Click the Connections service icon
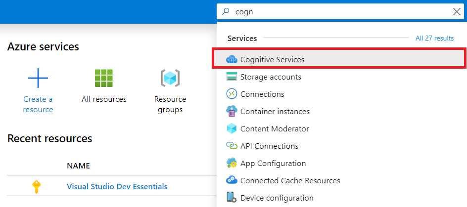The image size is (467, 207). tap(232, 94)
